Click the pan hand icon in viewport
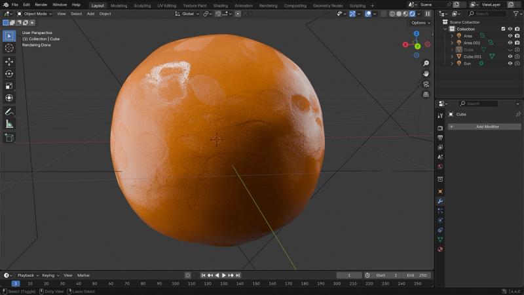524x295 pixels. 426,73
